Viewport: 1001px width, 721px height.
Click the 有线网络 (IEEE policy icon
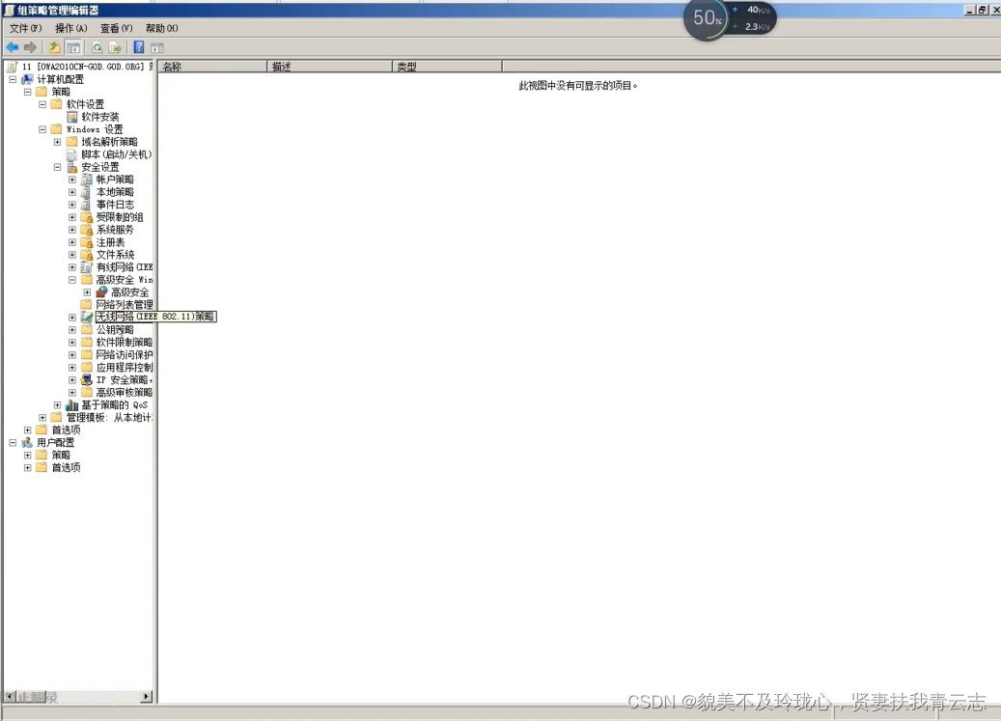(87, 267)
